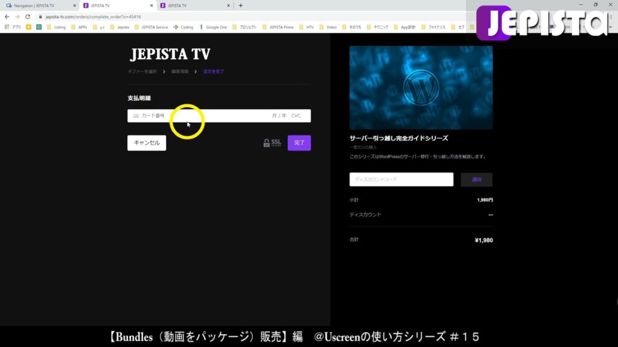Focus the ディスカウントコード input field
This screenshot has width=618, height=347.
401,180
